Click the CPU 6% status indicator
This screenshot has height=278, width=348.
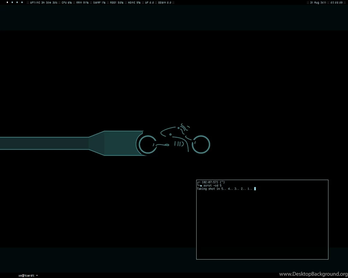[67, 2]
